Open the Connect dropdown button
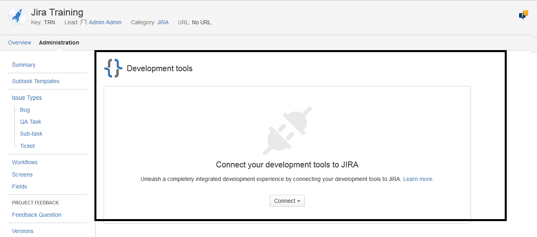Image resolution: width=537 pixels, height=237 pixels. [287, 201]
